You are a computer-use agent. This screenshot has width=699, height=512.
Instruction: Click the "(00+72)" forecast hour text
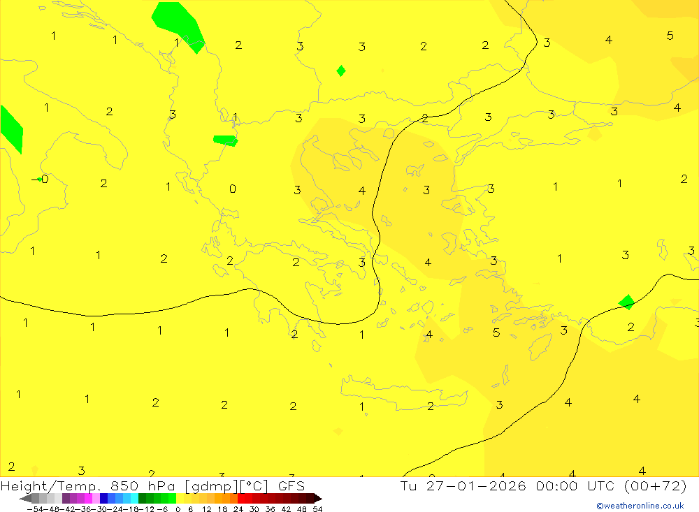pos(655,485)
